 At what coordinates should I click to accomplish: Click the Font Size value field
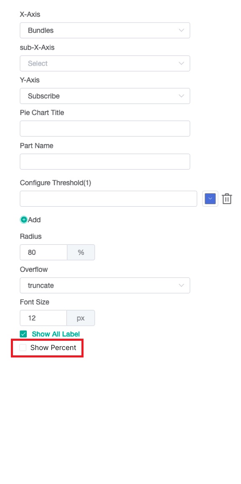point(43,318)
